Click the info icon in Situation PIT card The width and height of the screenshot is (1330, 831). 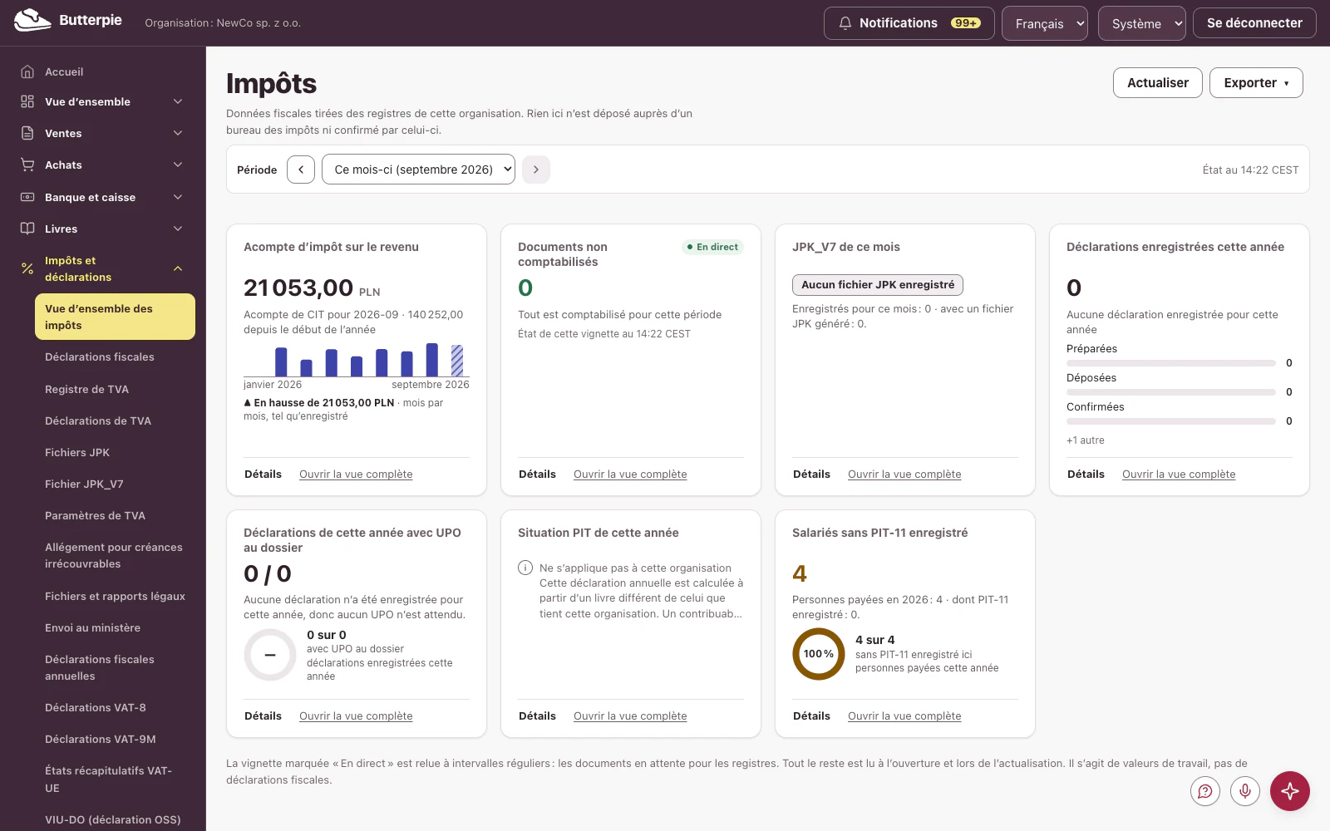click(x=525, y=568)
